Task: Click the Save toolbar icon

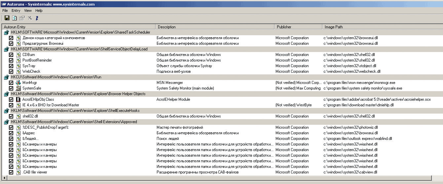Action: point(7,18)
